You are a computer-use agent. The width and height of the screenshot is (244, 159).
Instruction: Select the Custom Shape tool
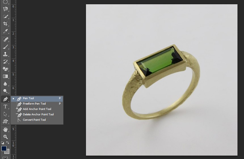(5, 121)
